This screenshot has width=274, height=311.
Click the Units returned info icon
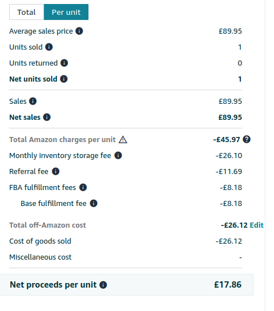point(64,63)
